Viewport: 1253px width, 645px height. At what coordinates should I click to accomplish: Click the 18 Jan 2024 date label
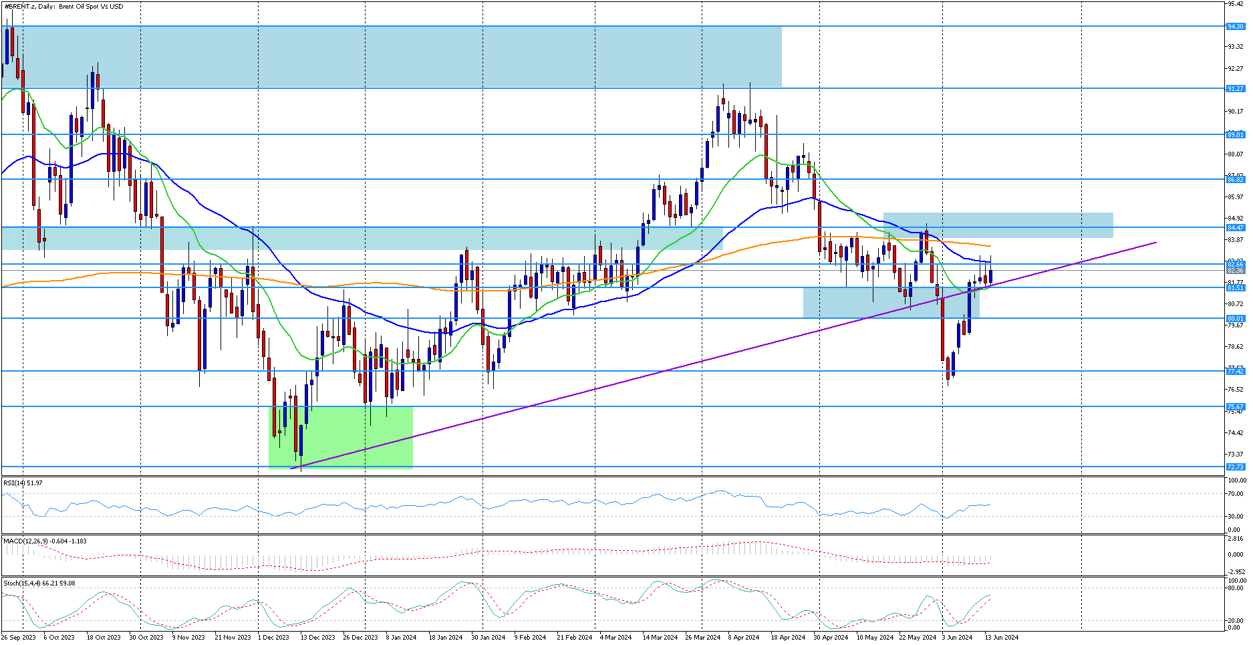tap(446, 637)
